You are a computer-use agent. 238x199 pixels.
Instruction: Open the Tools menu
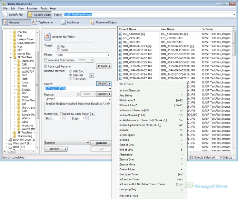pos(44,9)
